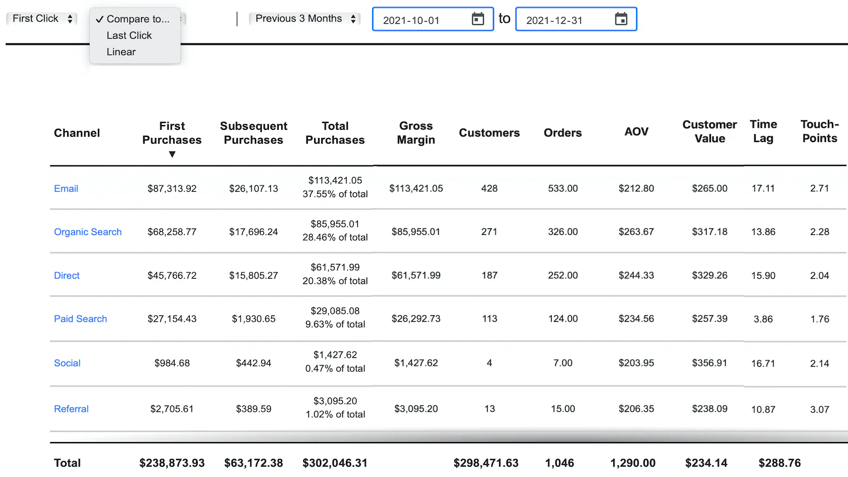Open the Previous 3 Months dropdown
The height and width of the screenshot is (477, 848).
(x=305, y=19)
